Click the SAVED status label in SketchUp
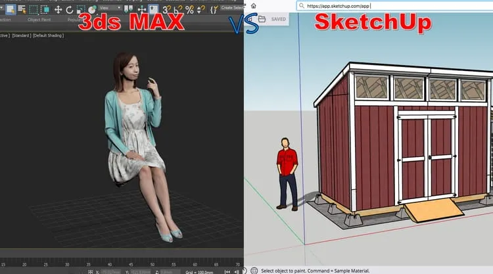Screen dimensions: 493x274 click(x=279, y=19)
